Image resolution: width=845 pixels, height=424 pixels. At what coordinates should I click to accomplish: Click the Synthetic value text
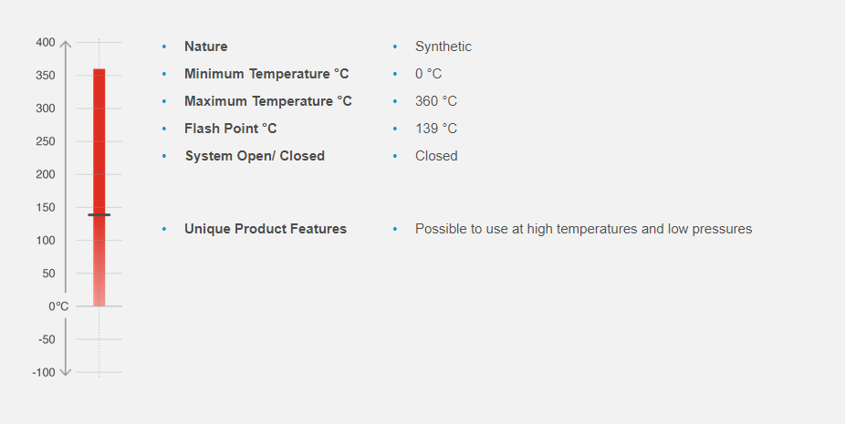click(x=443, y=47)
